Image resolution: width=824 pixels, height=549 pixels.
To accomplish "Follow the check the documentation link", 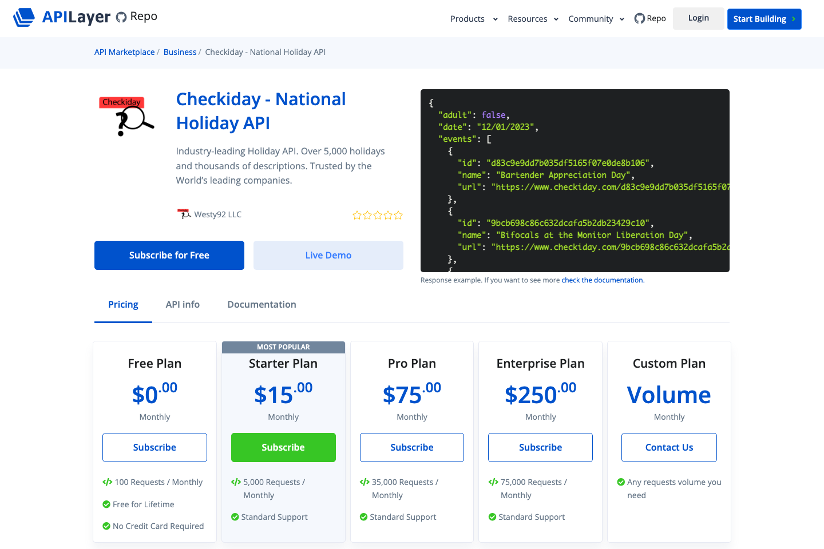I will pyautogui.click(x=602, y=280).
